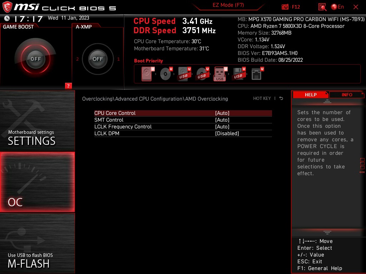Click the Boot Priority label
The height and width of the screenshot is (274, 366).
148,61
